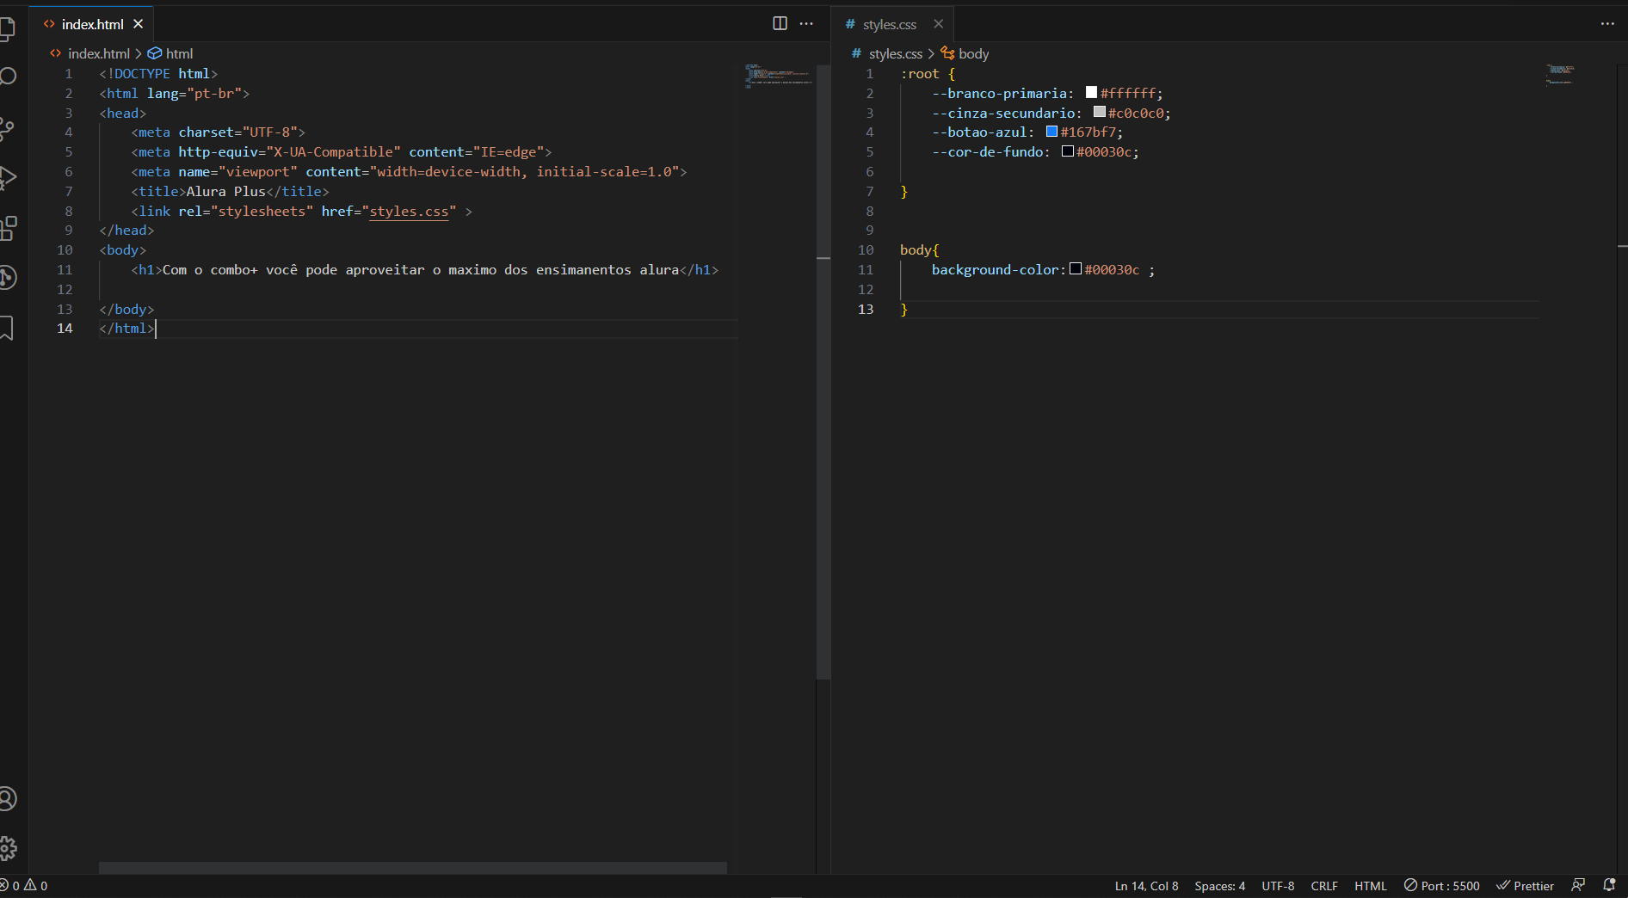Click the index.html minimap preview
The height and width of the screenshot is (898, 1628).
(779, 76)
